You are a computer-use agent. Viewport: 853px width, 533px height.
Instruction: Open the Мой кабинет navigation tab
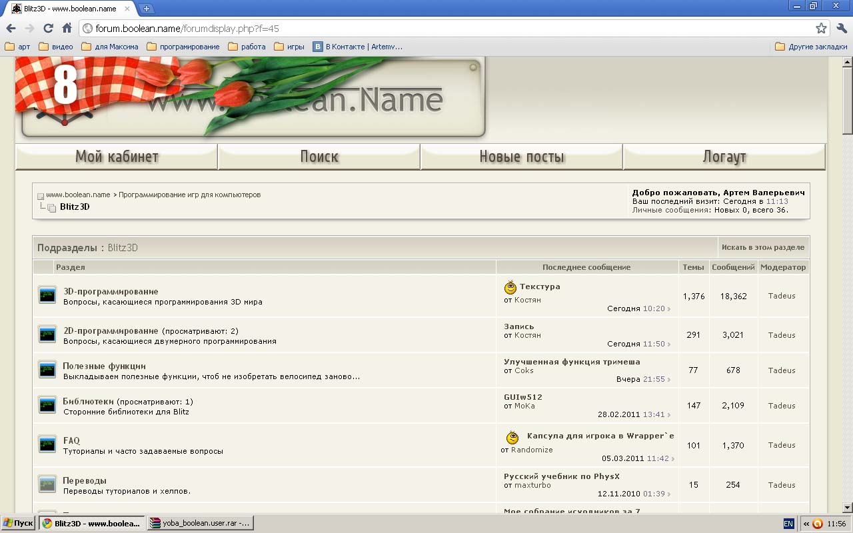coord(117,157)
